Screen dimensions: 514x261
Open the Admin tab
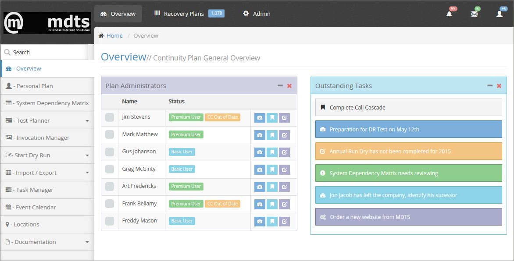(257, 14)
